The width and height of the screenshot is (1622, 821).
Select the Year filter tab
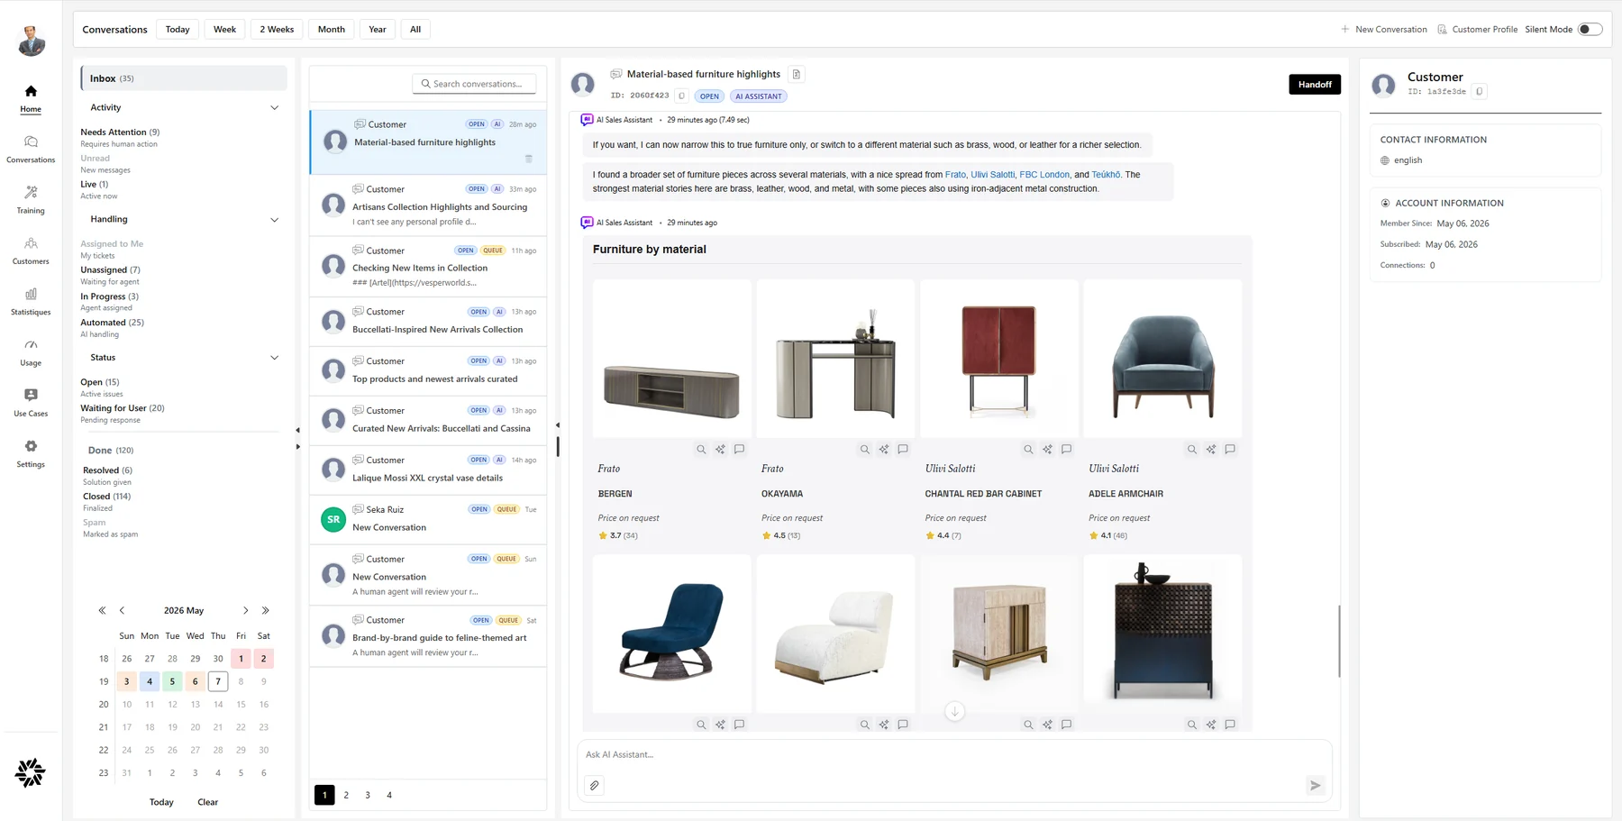pyautogui.click(x=378, y=29)
